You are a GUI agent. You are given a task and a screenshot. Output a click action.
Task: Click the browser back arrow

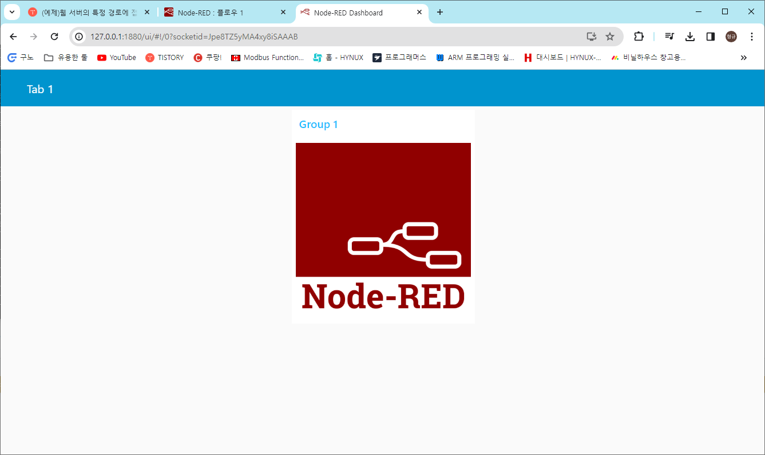13,37
